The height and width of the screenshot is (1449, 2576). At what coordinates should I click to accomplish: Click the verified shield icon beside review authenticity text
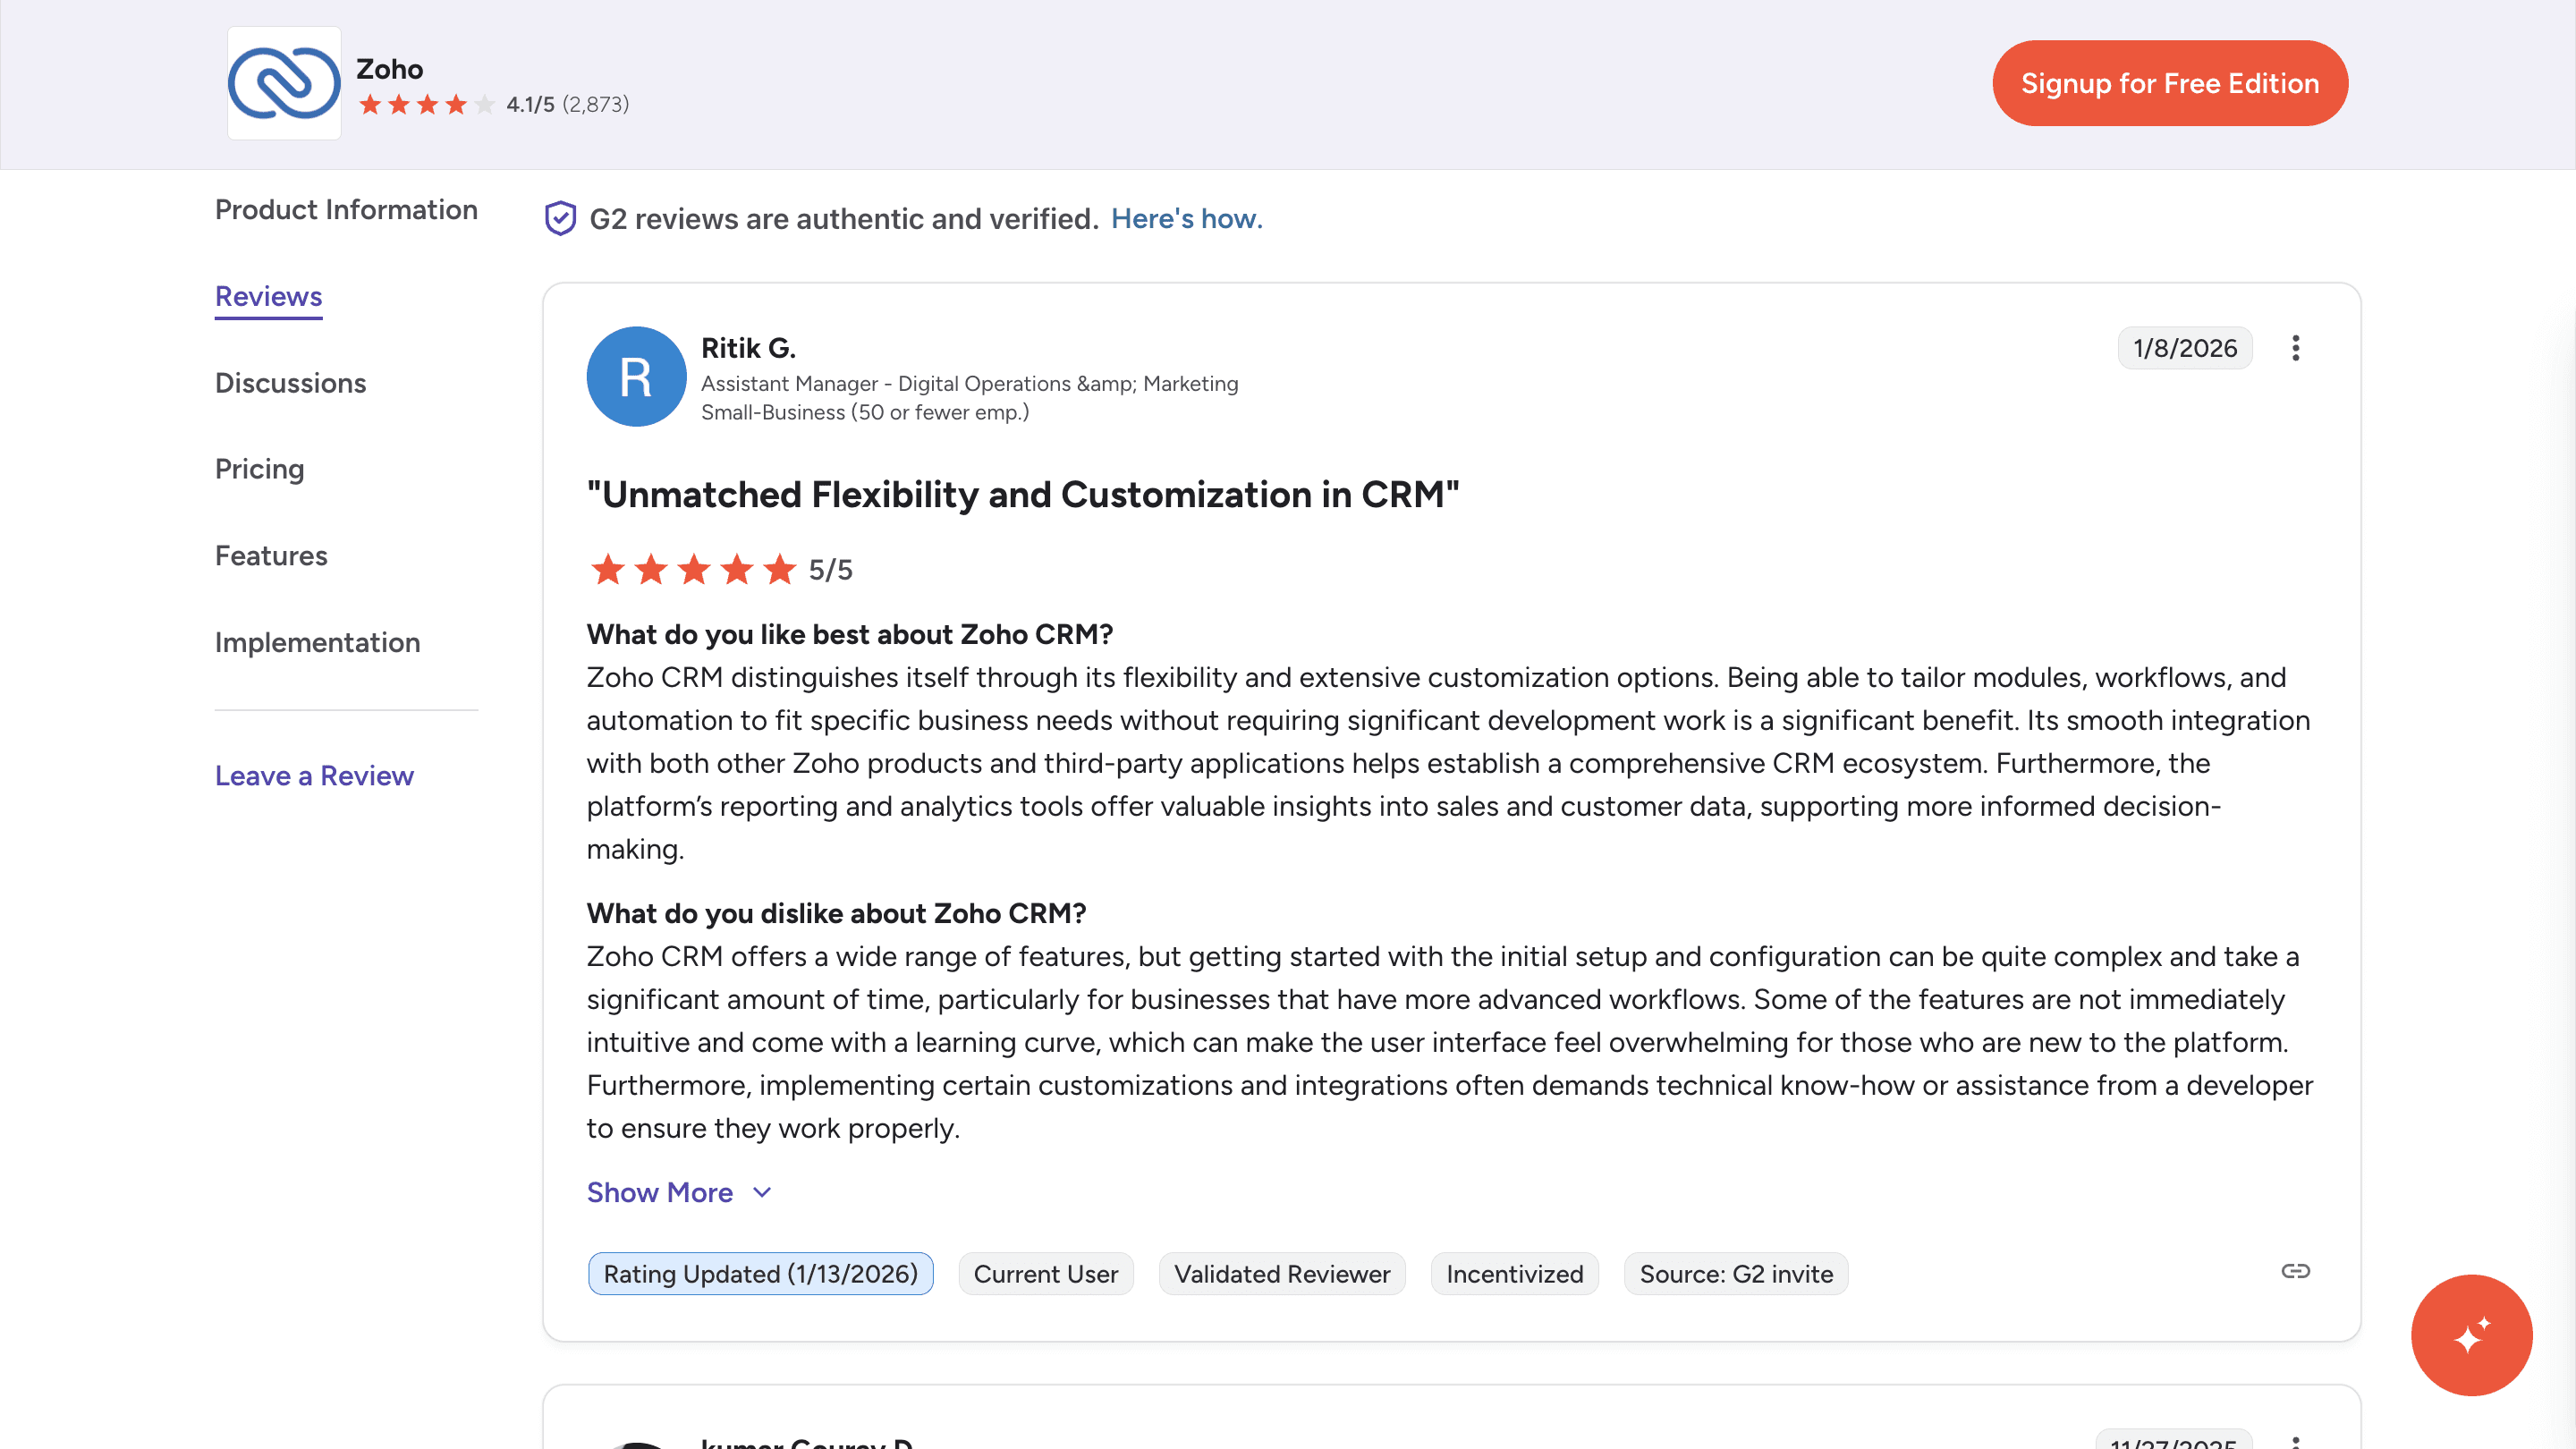pos(561,218)
